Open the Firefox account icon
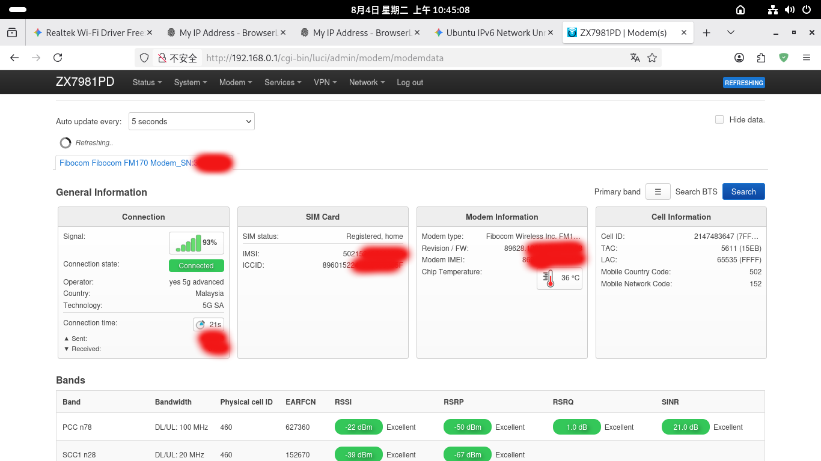The width and height of the screenshot is (821, 461). [x=739, y=58]
